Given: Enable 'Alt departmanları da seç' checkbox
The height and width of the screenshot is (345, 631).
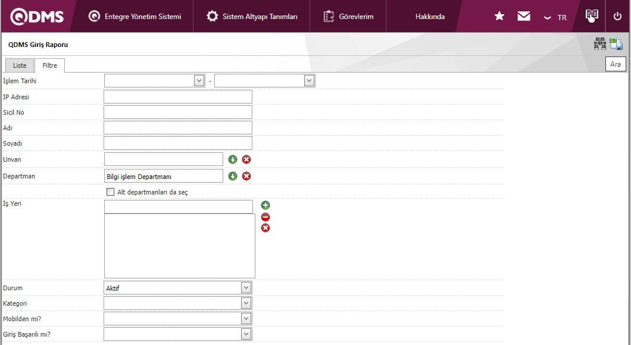Looking at the screenshot, I should (x=110, y=192).
